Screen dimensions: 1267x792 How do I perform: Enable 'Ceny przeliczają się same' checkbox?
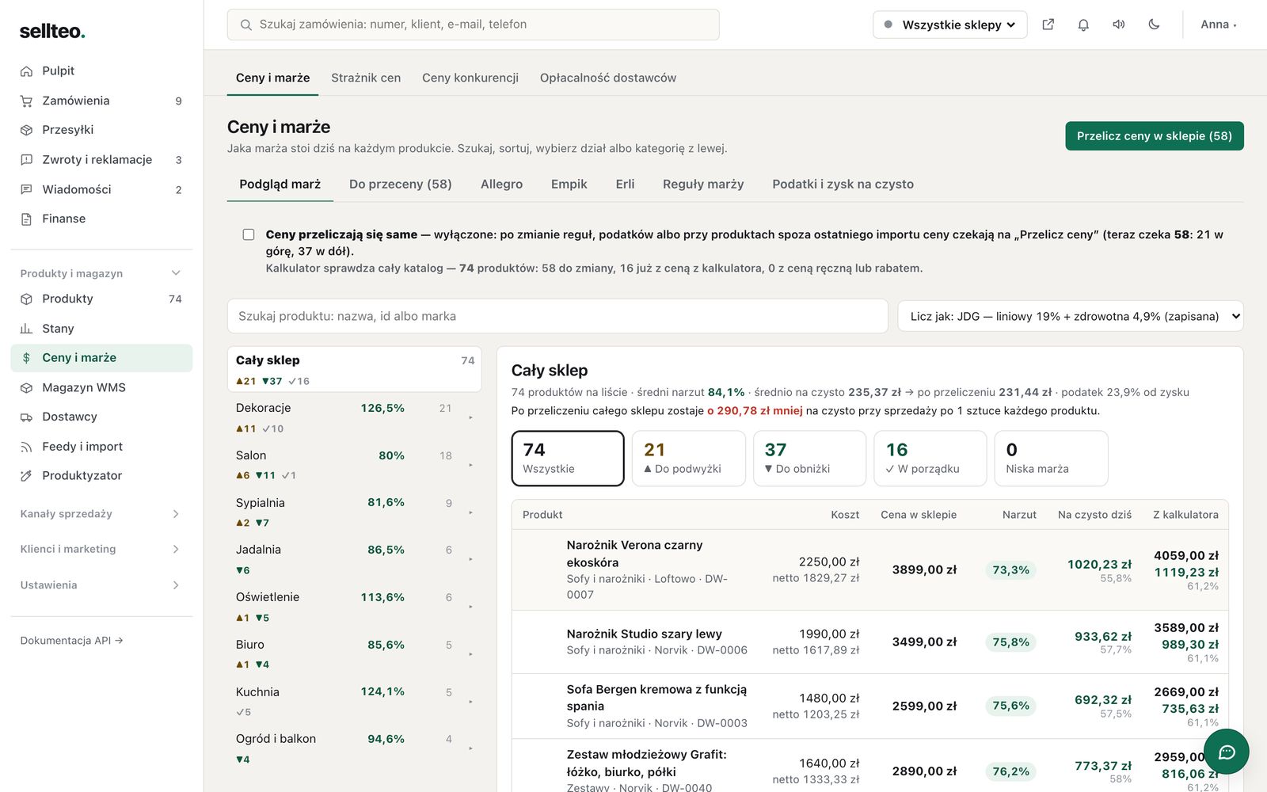[249, 234]
